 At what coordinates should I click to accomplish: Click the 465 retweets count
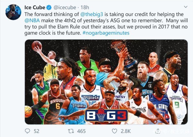coord(81,131)
